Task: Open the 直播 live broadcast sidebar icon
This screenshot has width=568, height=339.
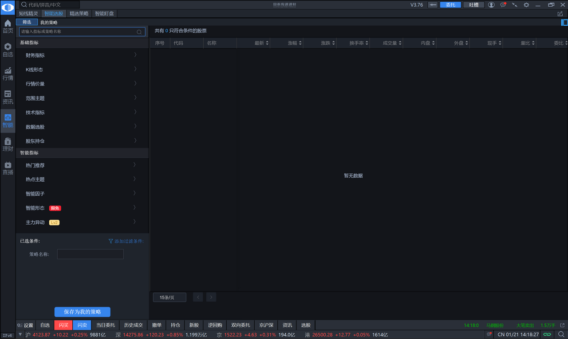Action: 8,168
